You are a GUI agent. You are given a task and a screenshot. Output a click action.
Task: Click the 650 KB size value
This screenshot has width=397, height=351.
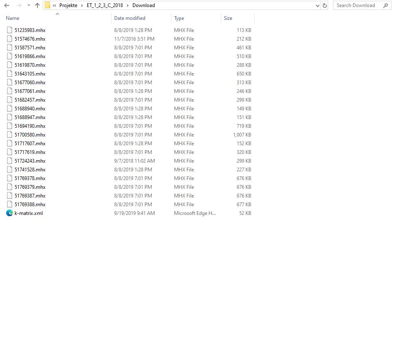[244, 74]
